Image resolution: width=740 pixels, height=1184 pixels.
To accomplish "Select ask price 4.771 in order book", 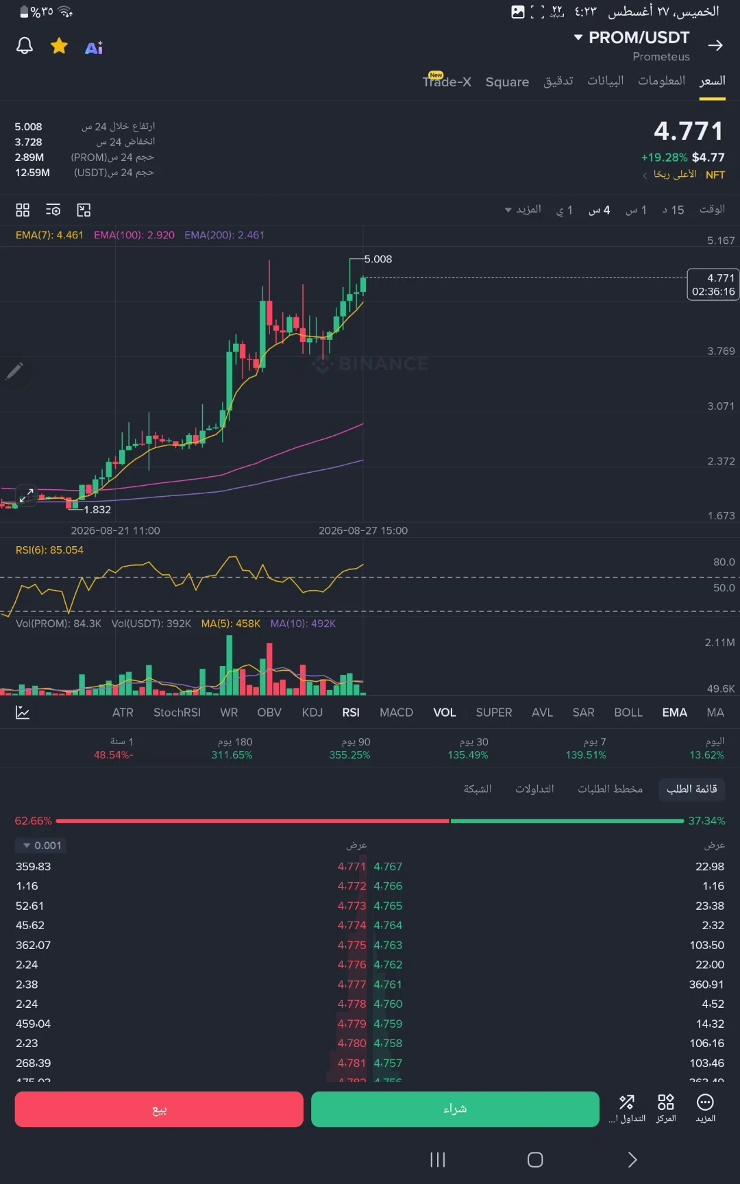I will pyautogui.click(x=352, y=867).
